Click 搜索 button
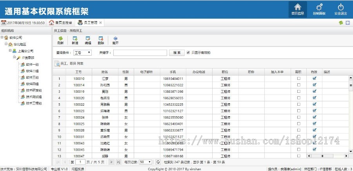 177,52
